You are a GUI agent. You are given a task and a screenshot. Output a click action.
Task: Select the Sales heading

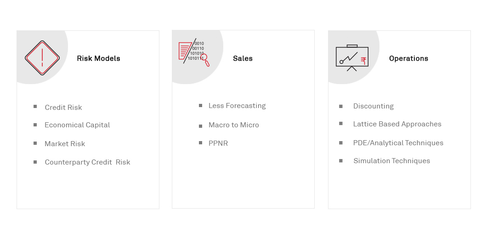pyautogui.click(x=243, y=58)
